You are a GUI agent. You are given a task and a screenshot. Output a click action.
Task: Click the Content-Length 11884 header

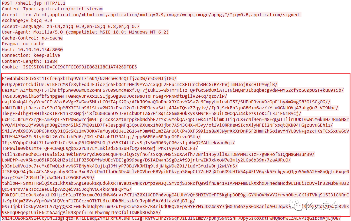pos(30,61)
